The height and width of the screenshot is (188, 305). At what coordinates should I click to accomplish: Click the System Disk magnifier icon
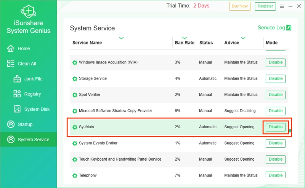pos(17,109)
